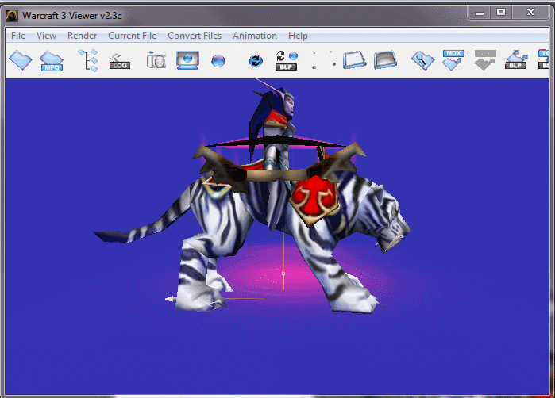Click the blue refresh circular arrows icon
Image resolution: width=555 pixels, height=398 pixels.
(256, 61)
